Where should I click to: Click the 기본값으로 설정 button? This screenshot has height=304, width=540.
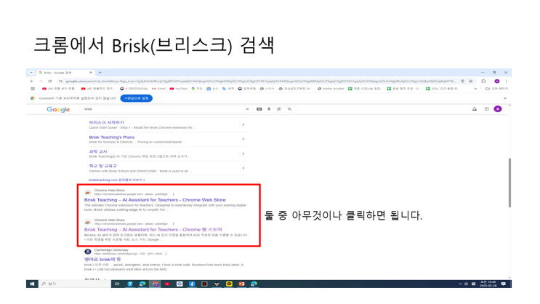[x=137, y=98]
